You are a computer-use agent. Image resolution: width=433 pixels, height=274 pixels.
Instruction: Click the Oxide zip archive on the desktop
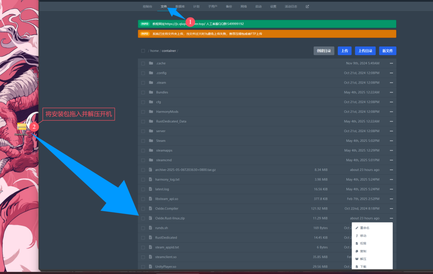pyautogui.click(x=22, y=127)
